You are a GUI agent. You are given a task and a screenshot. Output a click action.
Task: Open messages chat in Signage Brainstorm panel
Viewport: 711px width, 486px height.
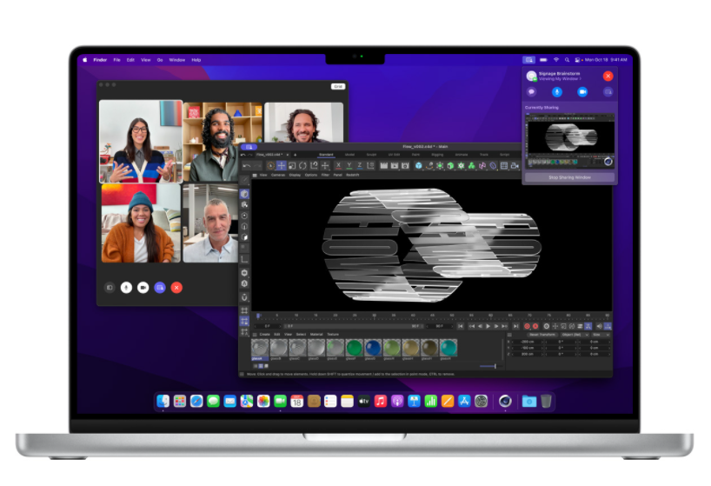531,92
